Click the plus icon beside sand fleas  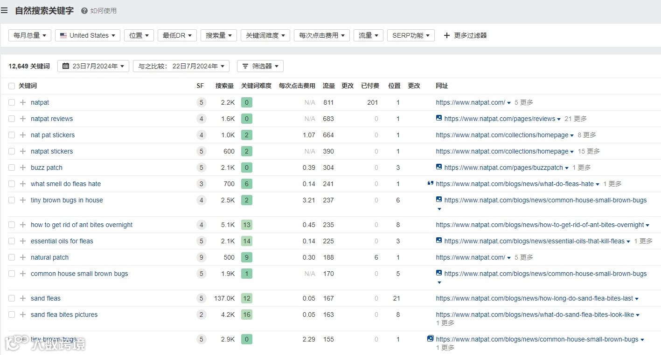pos(23,298)
